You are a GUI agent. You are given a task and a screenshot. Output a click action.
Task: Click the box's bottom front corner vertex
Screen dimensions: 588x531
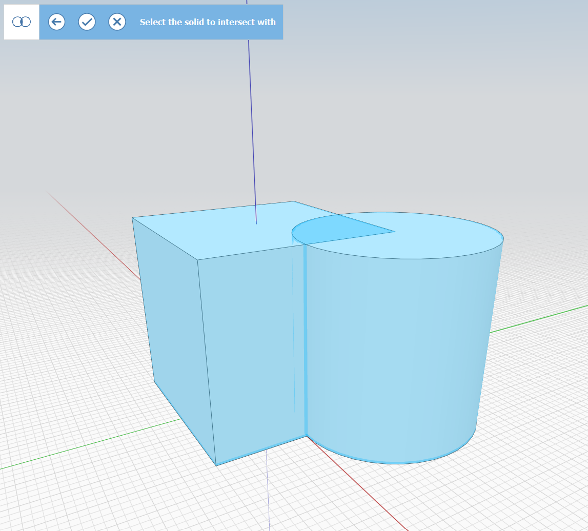pyautogui.click(x=216, y=465)
